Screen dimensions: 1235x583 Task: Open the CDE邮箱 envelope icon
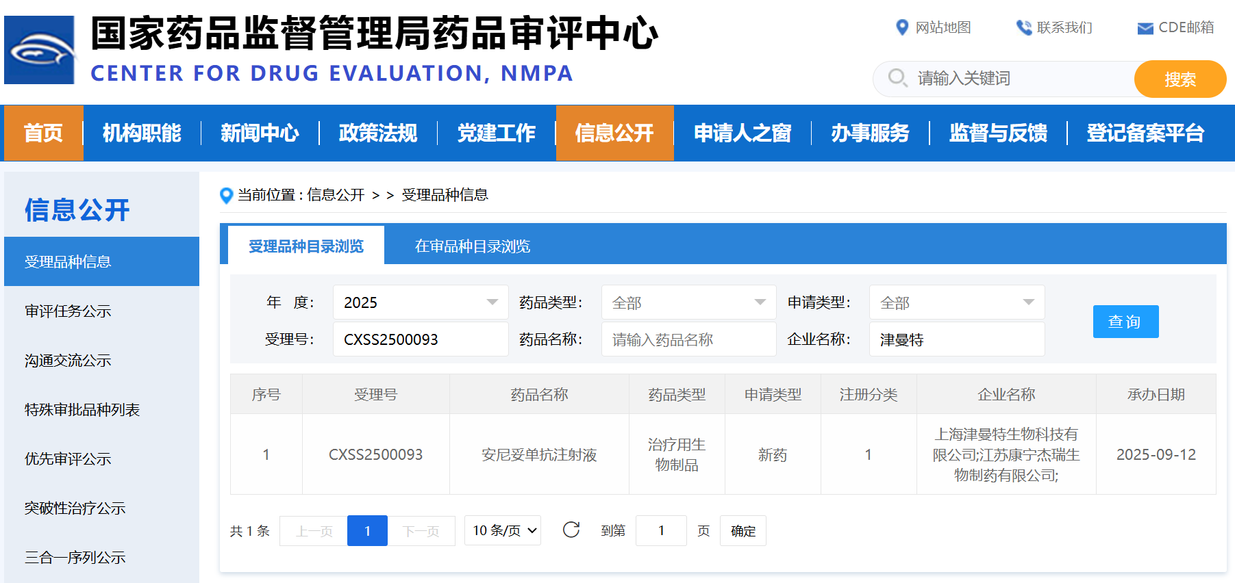coord(1145,28)
